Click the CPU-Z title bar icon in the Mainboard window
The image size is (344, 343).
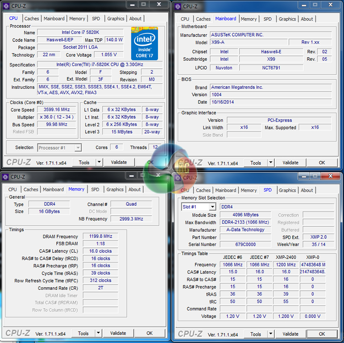[178, 6]
